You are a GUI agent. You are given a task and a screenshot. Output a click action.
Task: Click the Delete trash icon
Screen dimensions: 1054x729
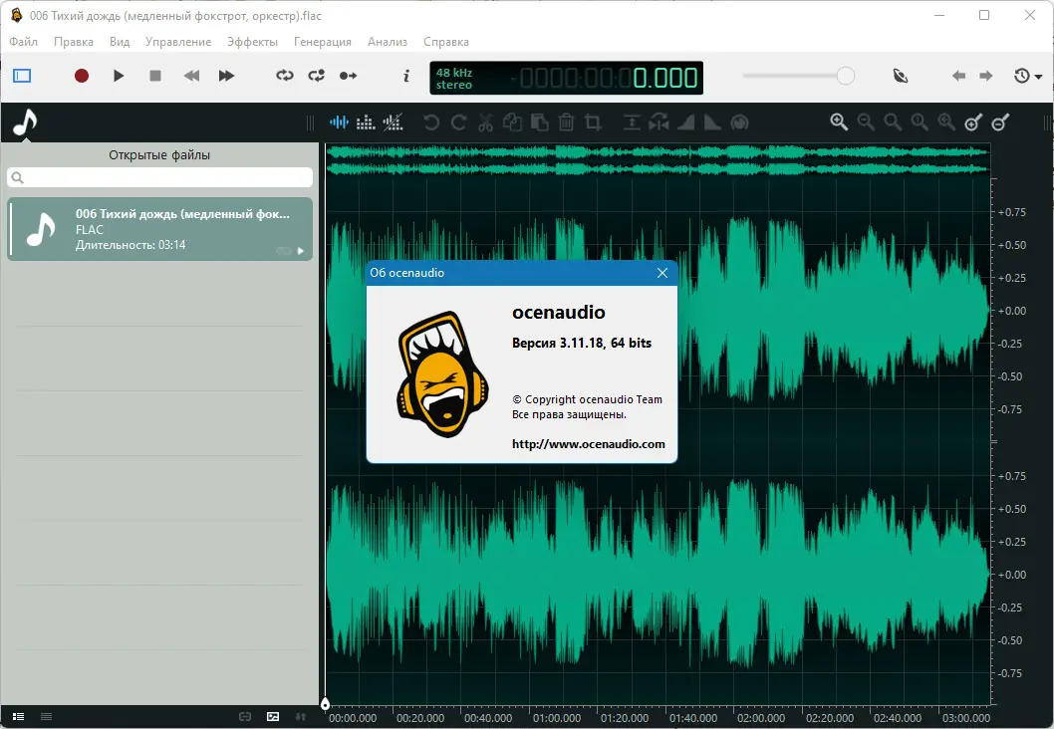(566, 122)
